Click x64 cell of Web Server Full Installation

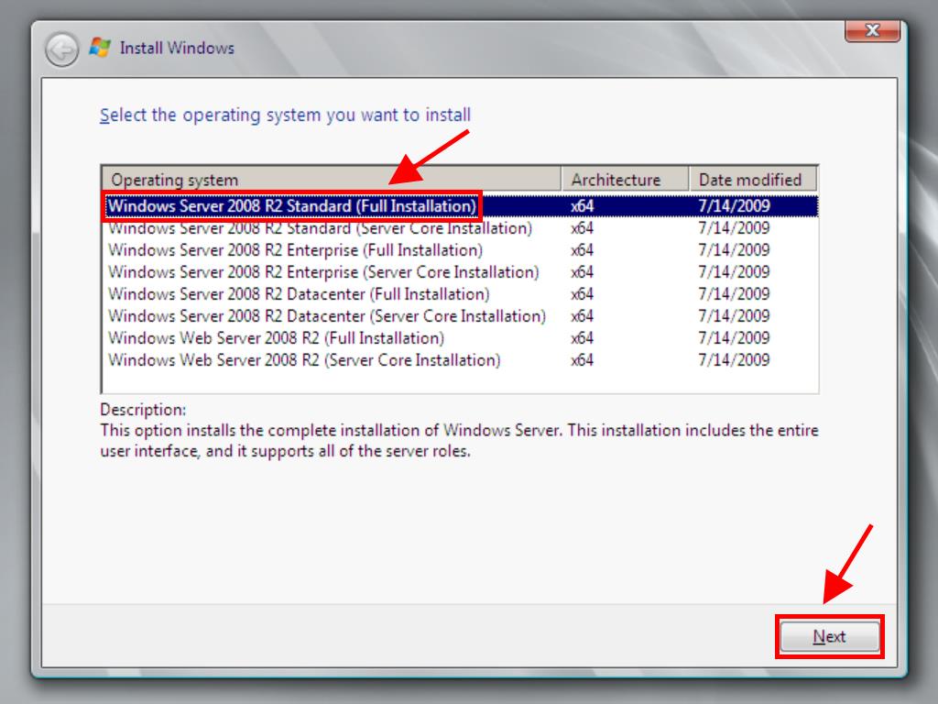coord(582,338)
